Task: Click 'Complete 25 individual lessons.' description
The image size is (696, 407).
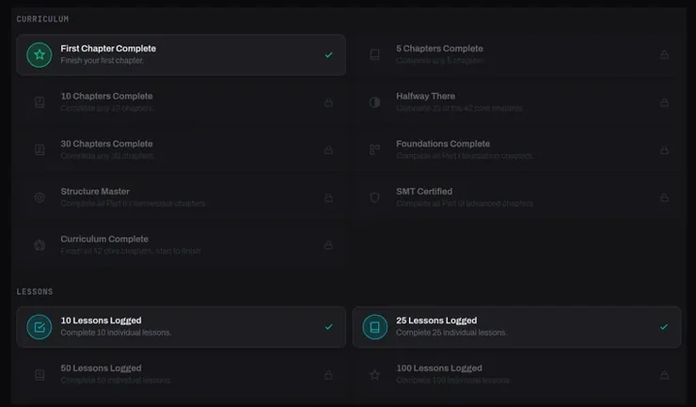Action: 451,333
